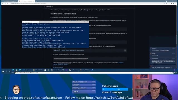Open Visual Studio purple taskbar icon
Viewport: 178px width, 100px height.
coord(66,70)
